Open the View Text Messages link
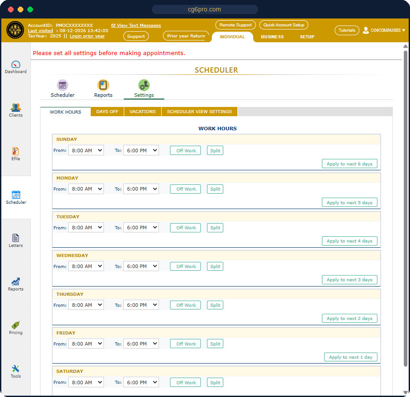The height and width of the screenshot is (397, 410). (x=139, y=26)
